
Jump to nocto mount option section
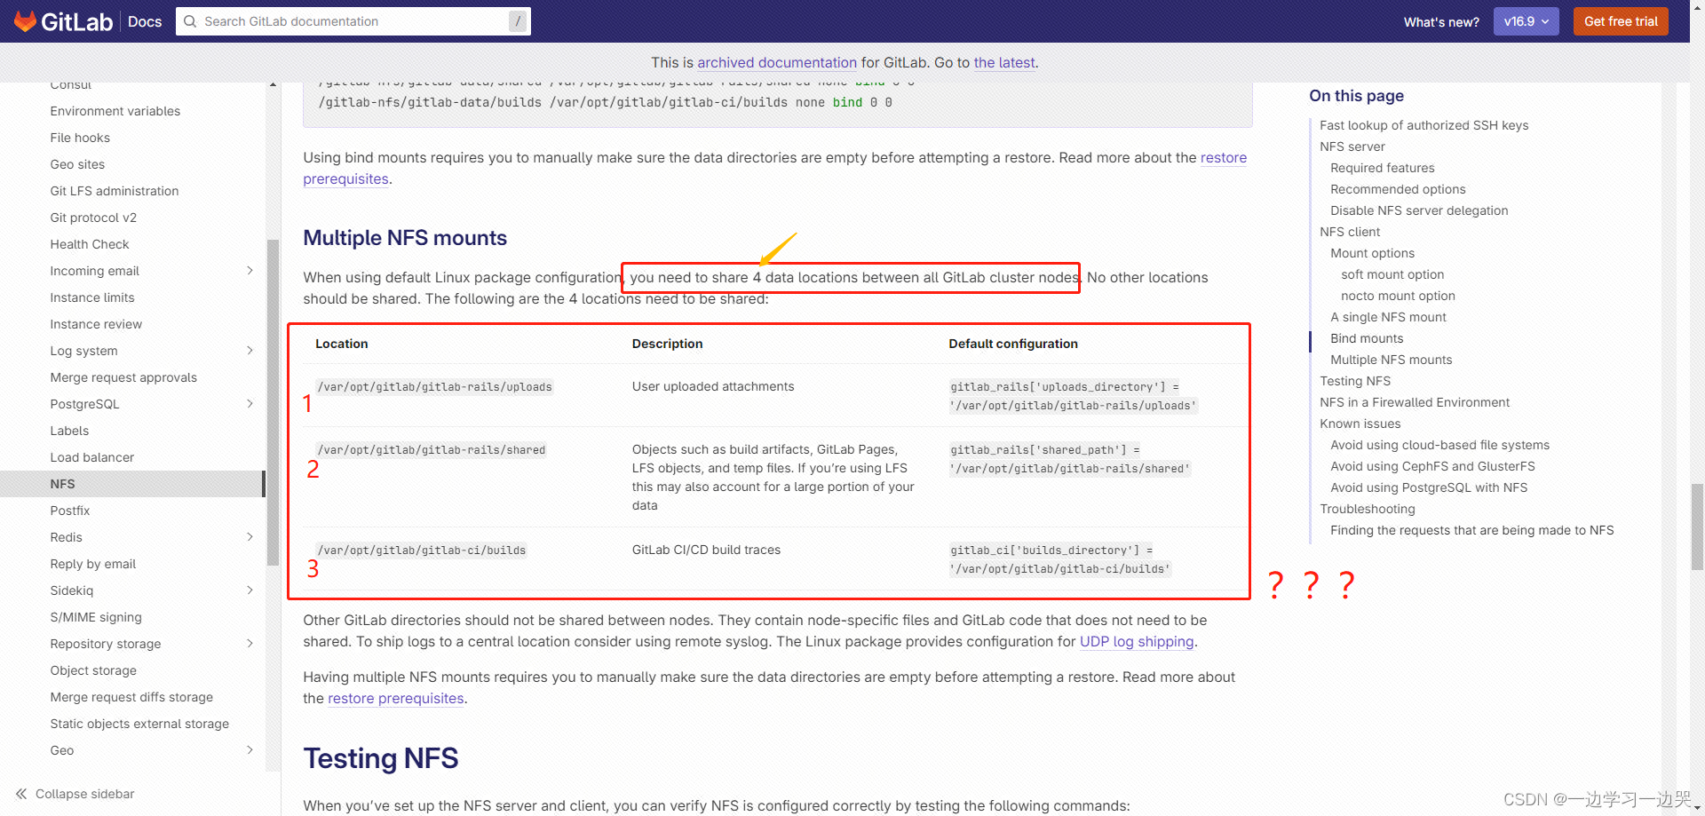1398,296
